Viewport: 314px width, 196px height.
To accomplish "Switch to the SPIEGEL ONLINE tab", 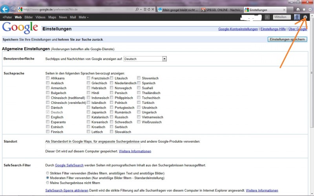I will [222, 9].
